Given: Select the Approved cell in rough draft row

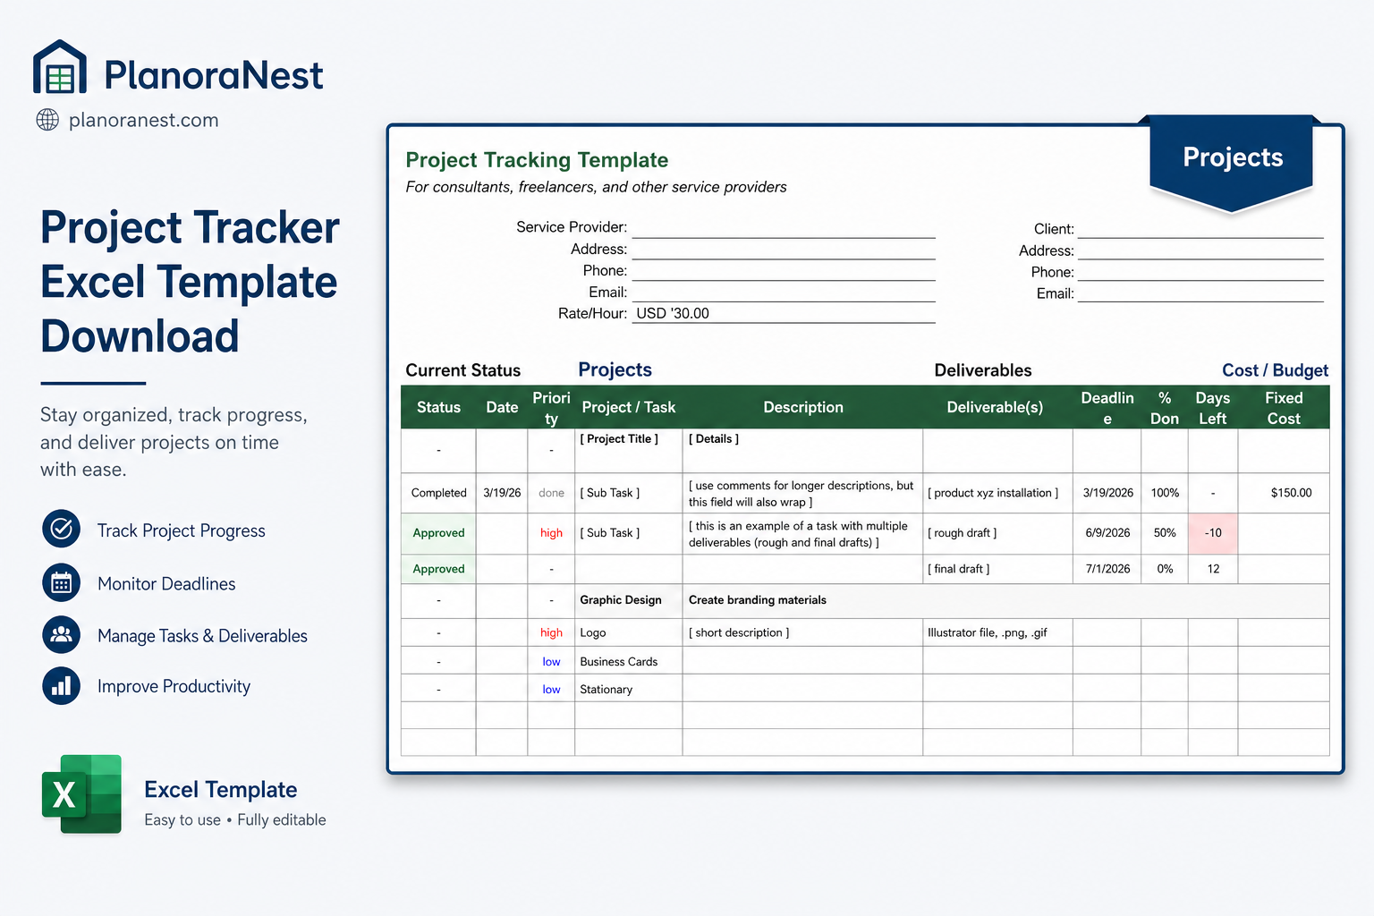Looking at the screenshot, I should pyautogui.click(x=438, y=533).
